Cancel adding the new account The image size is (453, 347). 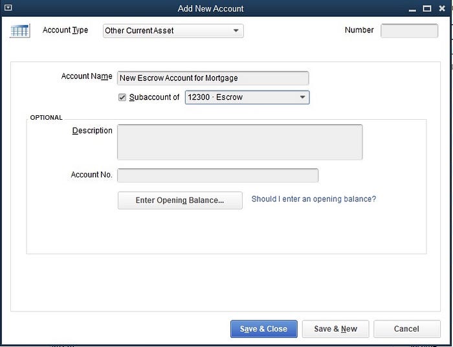click(x=407, y=329)
